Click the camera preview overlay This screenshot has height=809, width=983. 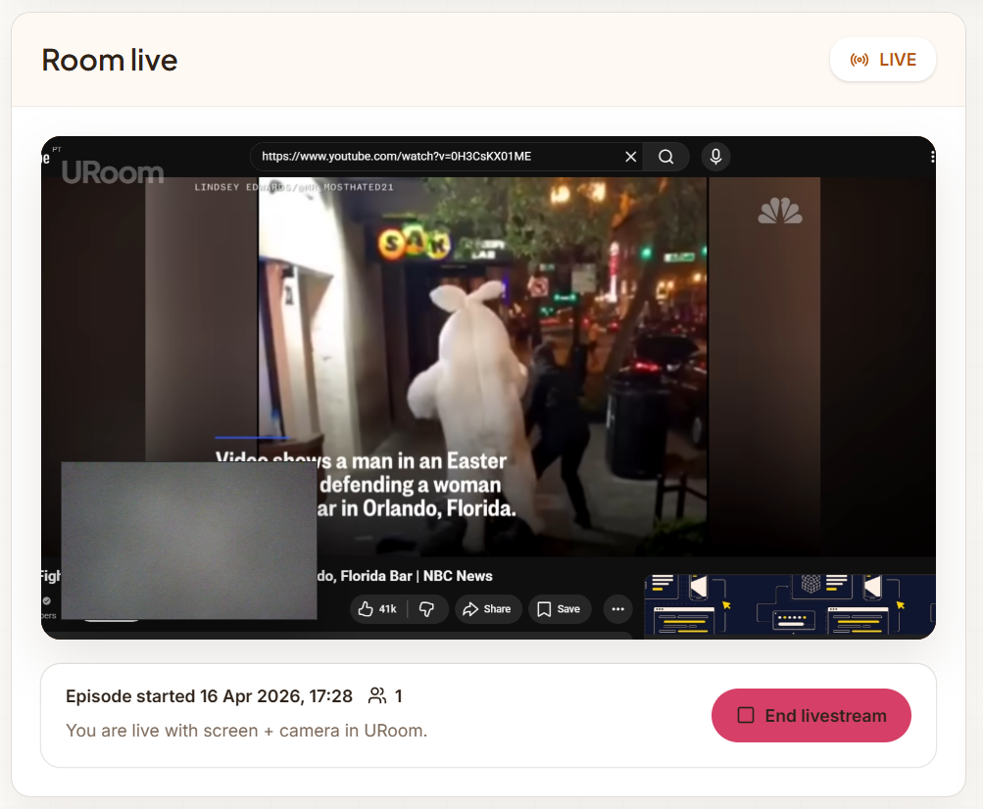pyautogui.click(x=189, y=541)
